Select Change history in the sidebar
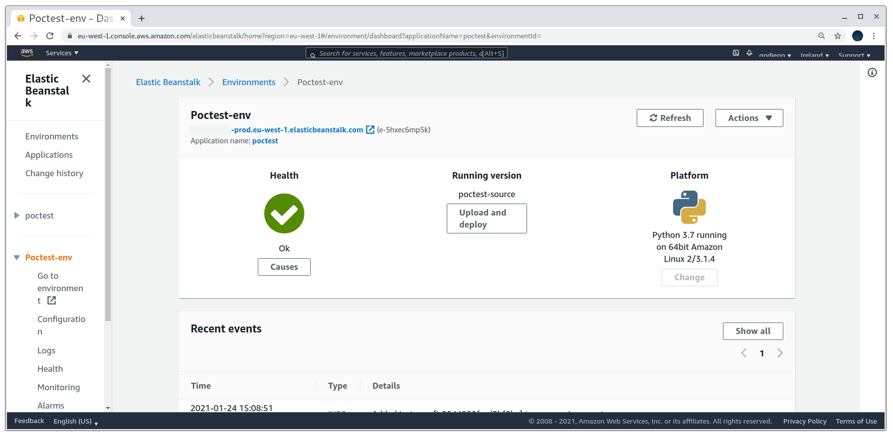The width and height of the screenshot is (893, 437). pos(54,173)
